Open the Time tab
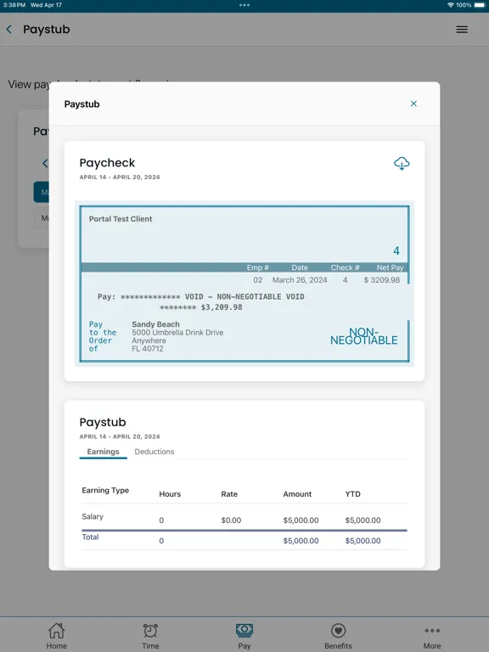489x652 pixels. (x=150, y=636)
